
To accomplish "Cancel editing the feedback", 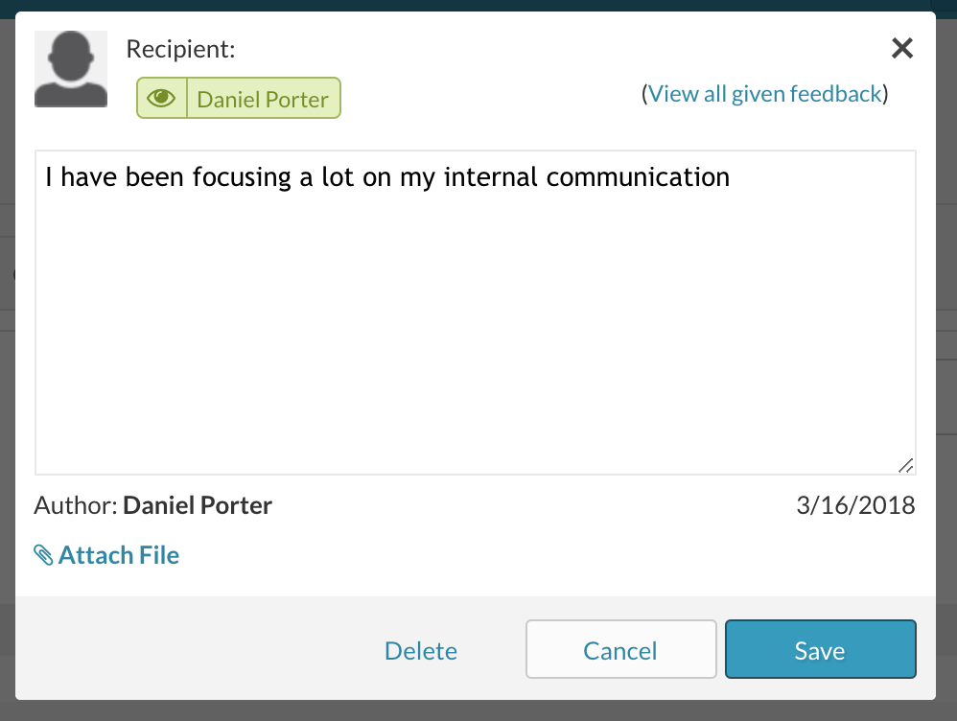I will [x=620, y=650].
